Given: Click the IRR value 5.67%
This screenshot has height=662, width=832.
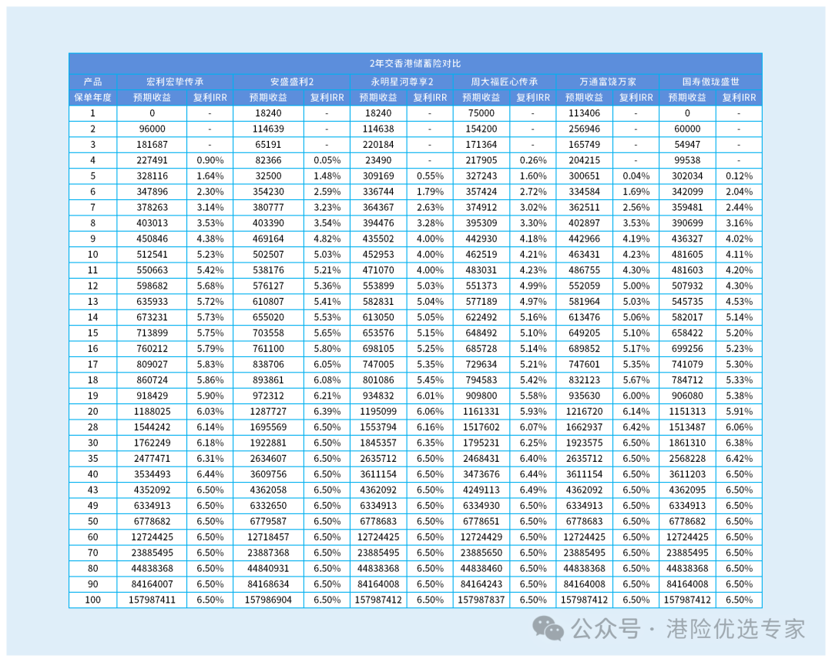Looking at the screenshot, I should (x=636, y=380).
